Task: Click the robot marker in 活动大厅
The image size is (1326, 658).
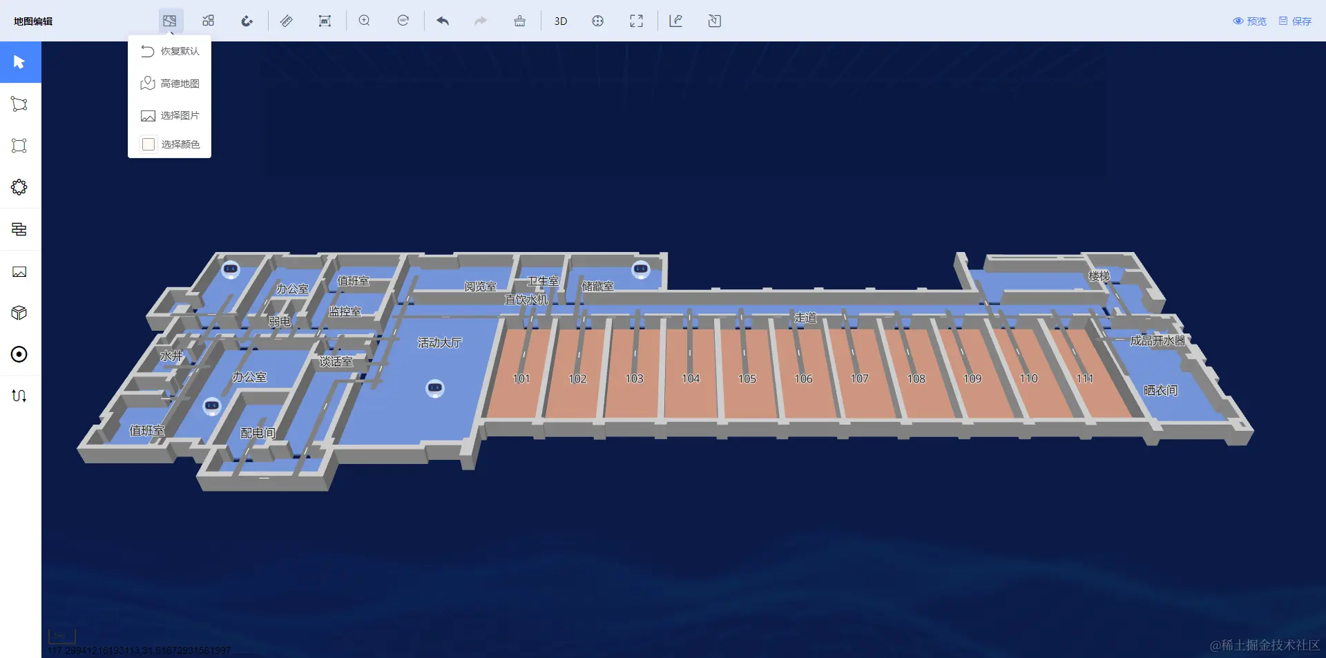Action: 435,388
